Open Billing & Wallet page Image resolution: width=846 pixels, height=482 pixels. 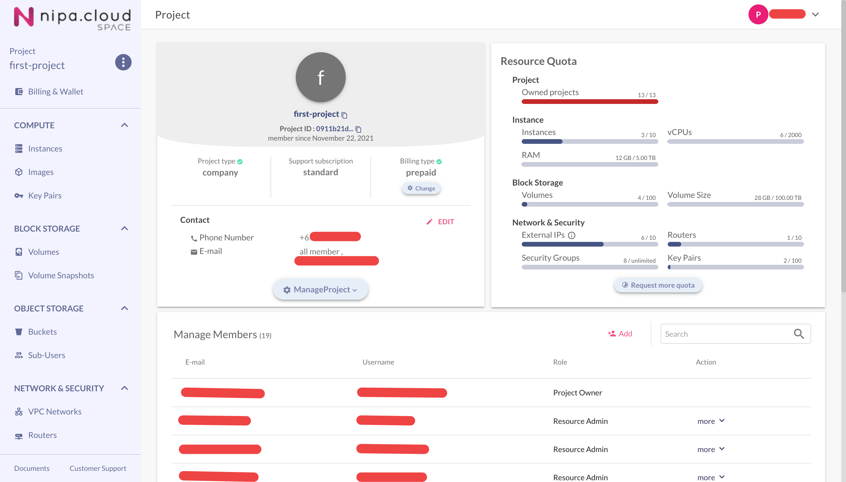55,92
